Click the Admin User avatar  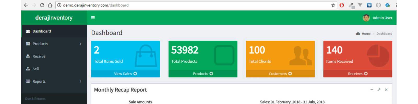tap(366, 18)
